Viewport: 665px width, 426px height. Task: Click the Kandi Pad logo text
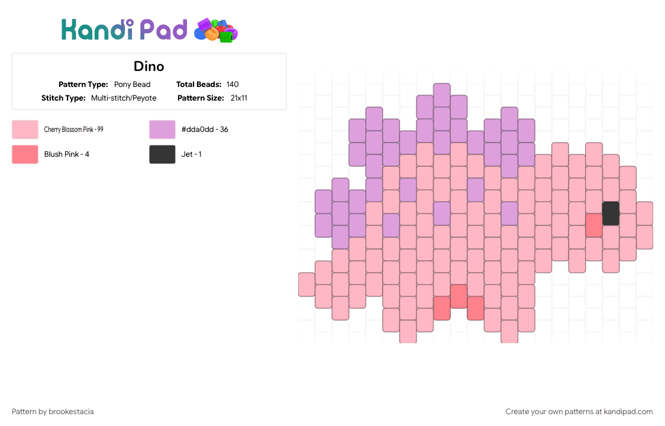124,30
